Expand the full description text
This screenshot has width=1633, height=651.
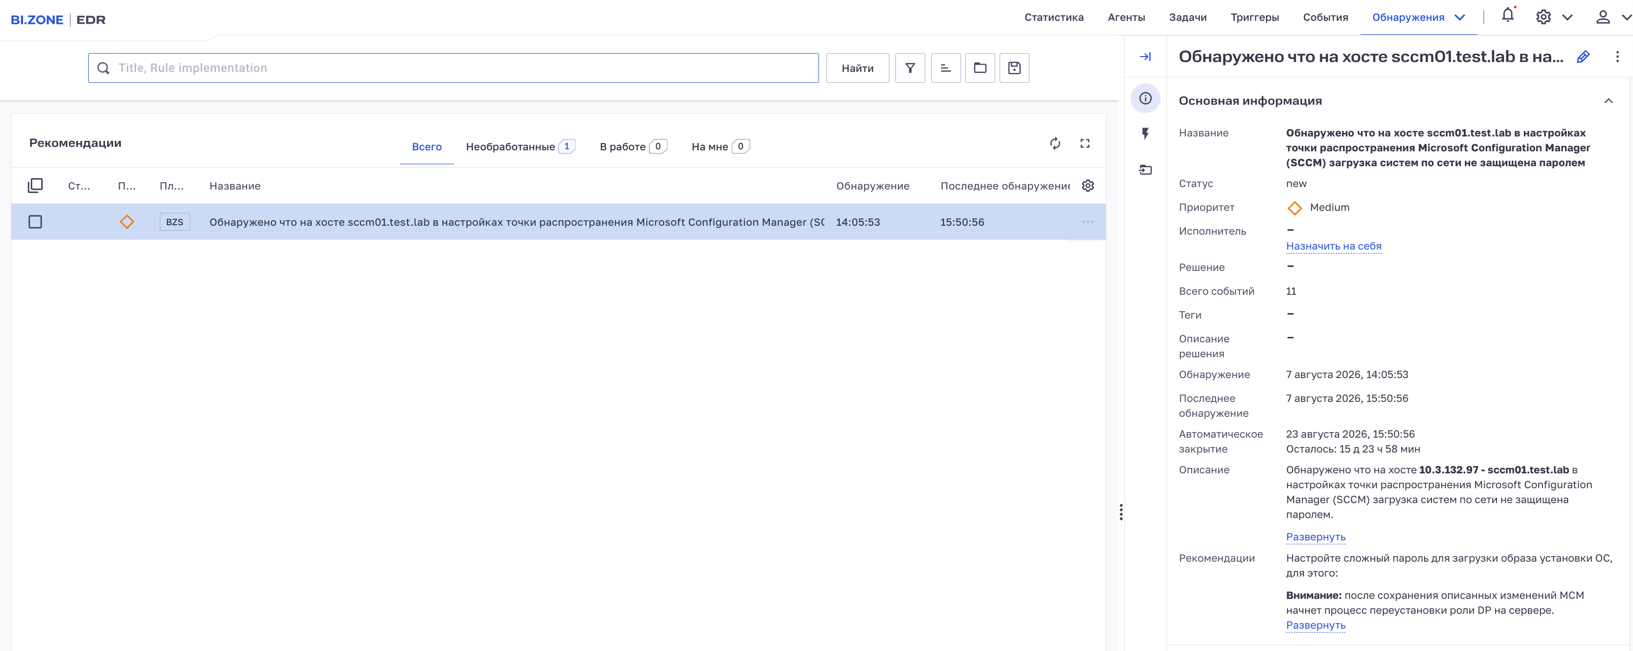coord(1315,537)
